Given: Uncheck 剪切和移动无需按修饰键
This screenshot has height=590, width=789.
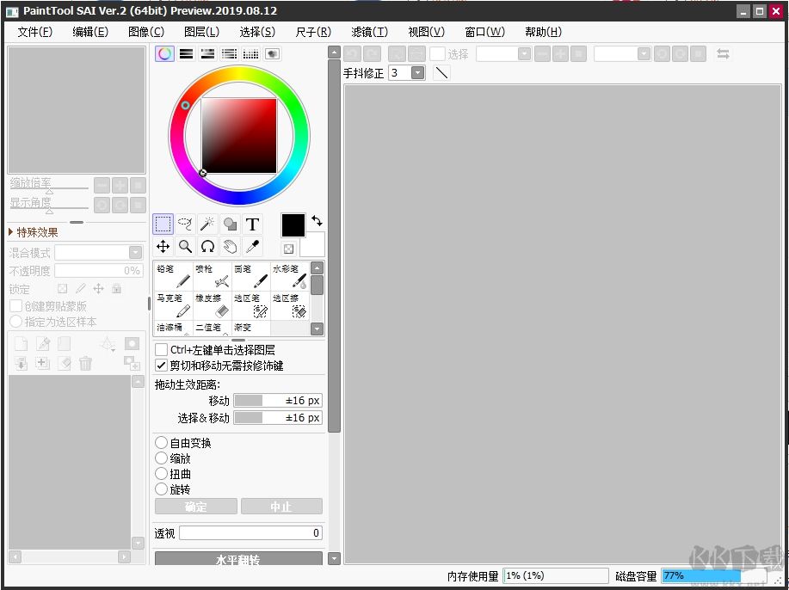Looking at the screenshot, I should (161, 363).
